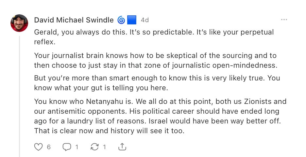Click the paragraph starting "You know who Netanyahu"
The image size is (306, 157).
[160, 116]
